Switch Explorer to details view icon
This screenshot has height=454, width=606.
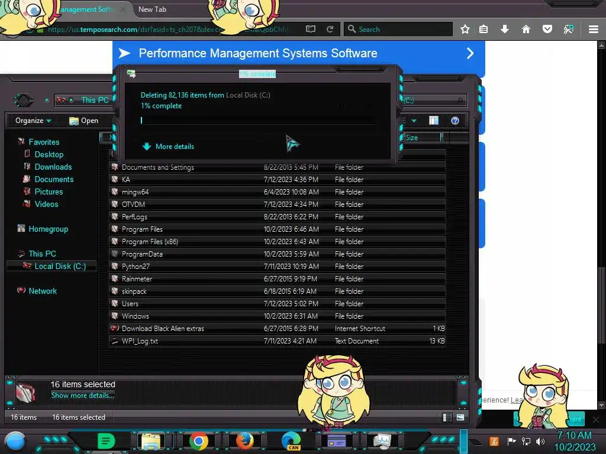pos(447,417)
